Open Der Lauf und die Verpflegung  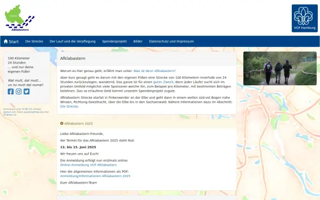click(73, 42)
